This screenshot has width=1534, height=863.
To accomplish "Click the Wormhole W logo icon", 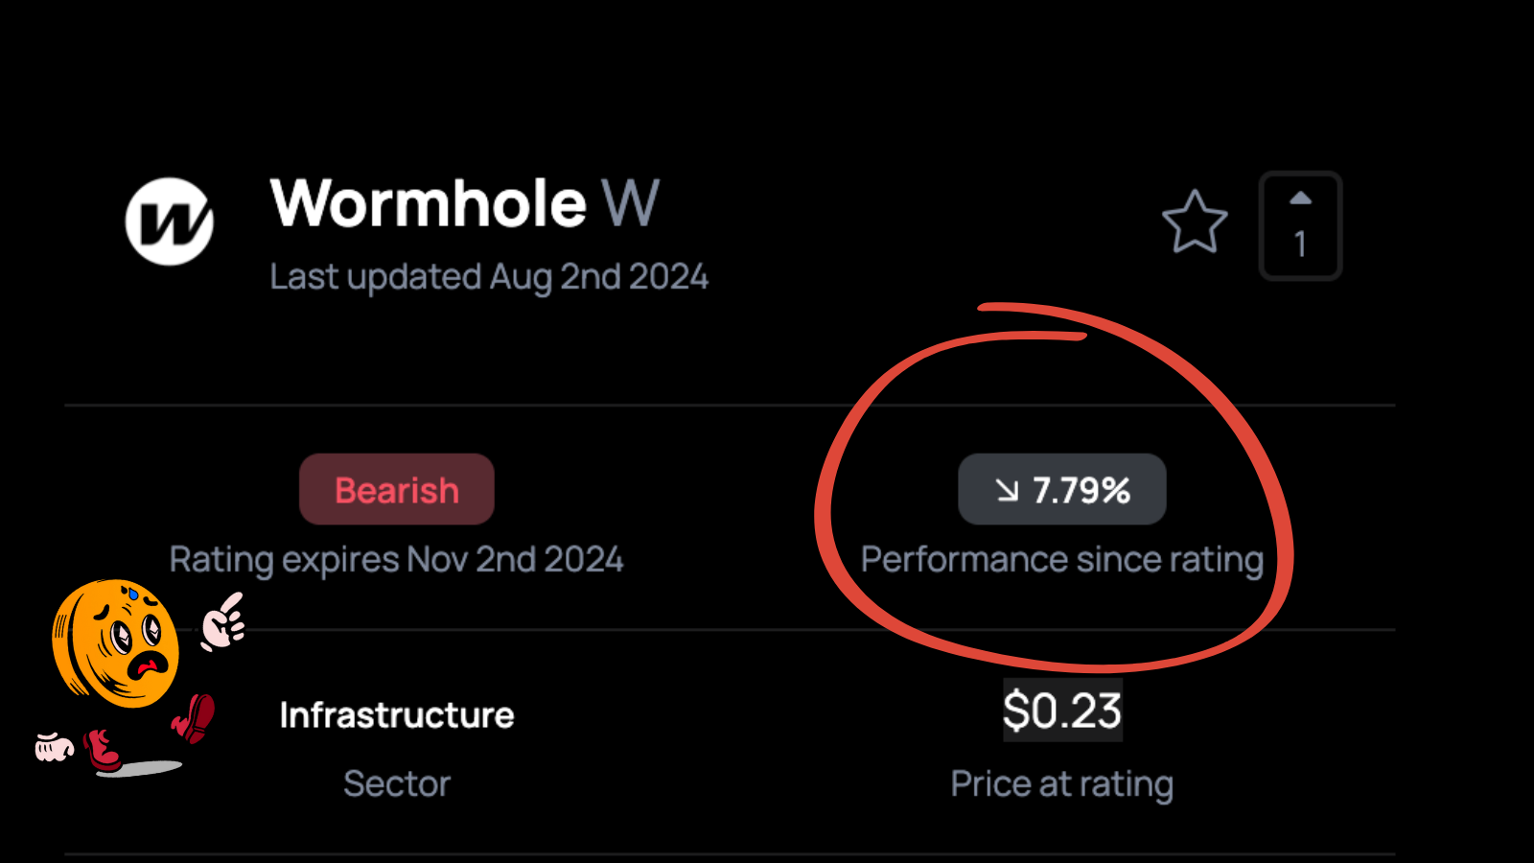I will (169, 222).
